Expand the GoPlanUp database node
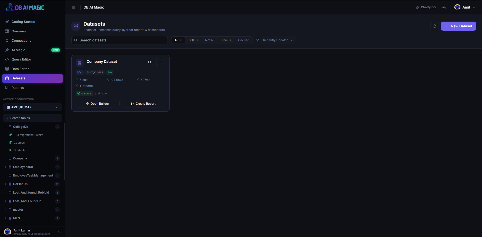Viewport: 482px width, 237px height. tap(6, 184)
